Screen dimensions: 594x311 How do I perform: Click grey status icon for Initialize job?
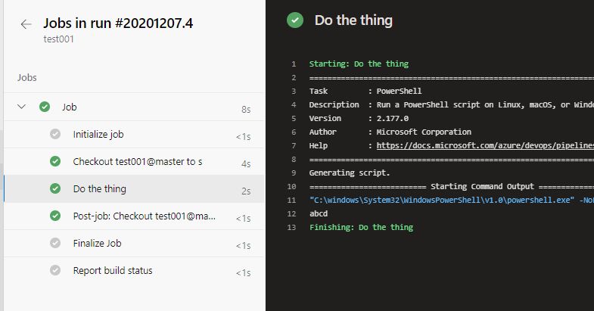tap(55, 135)
